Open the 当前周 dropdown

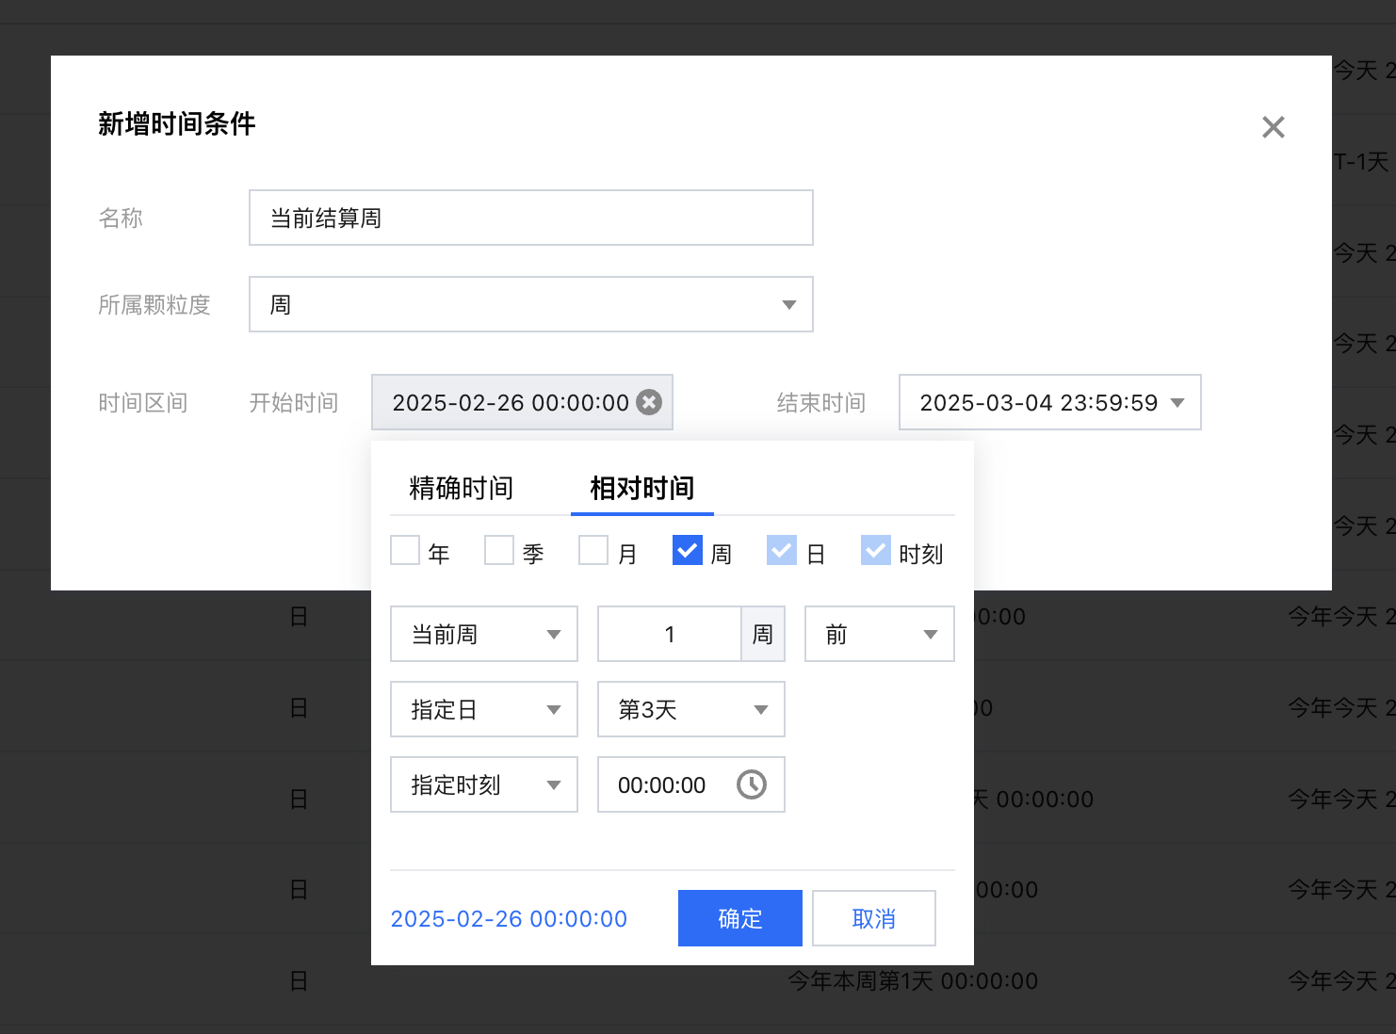[483, 634]
